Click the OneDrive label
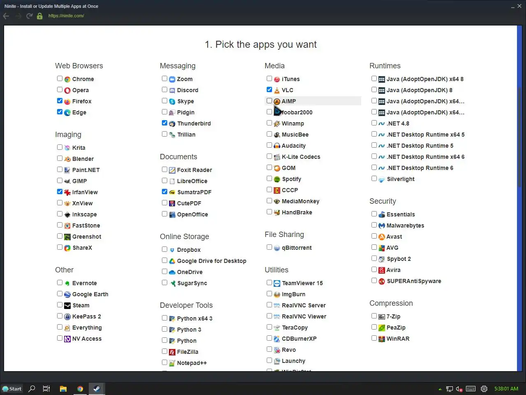This screenshot has height=395, width=526. (190, 272)
